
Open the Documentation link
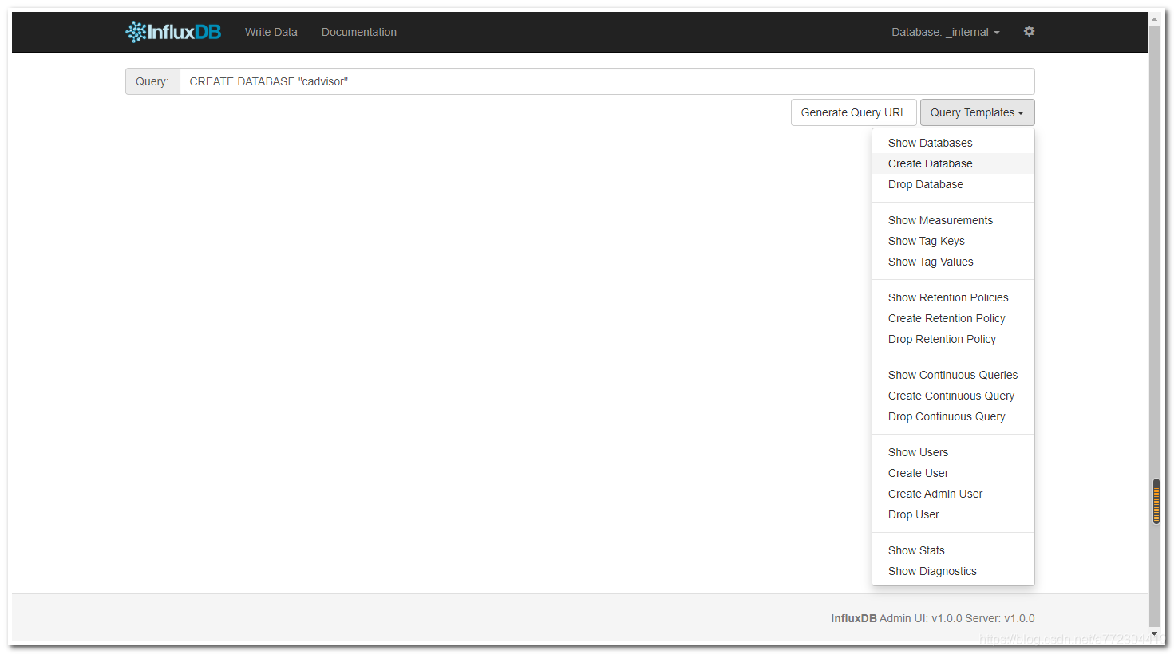tap(359, 32)
